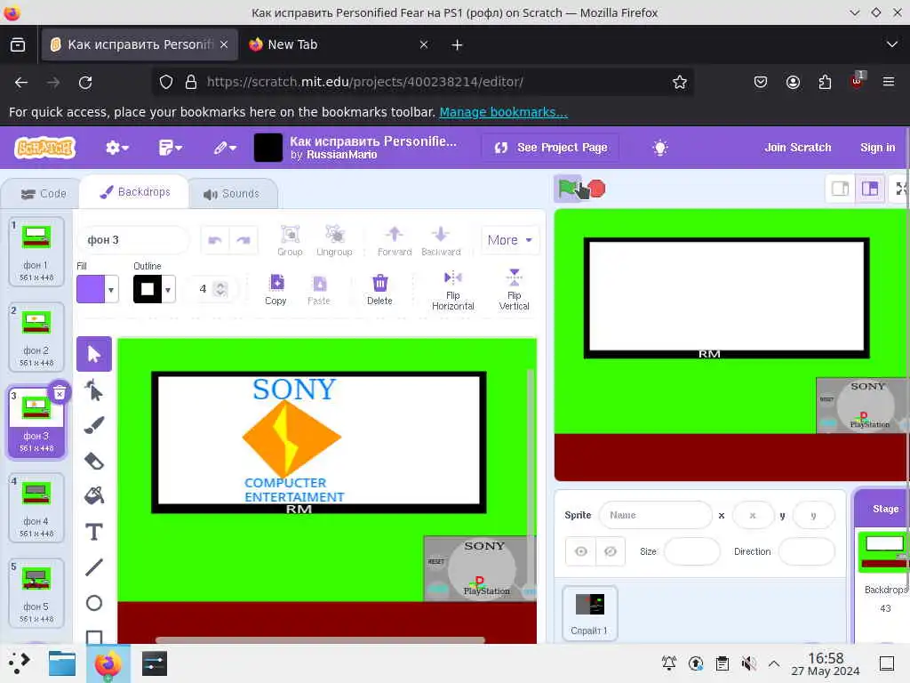The image size is (910, 683).
Task: Switch to large stage layout
Action: (870, 189)
